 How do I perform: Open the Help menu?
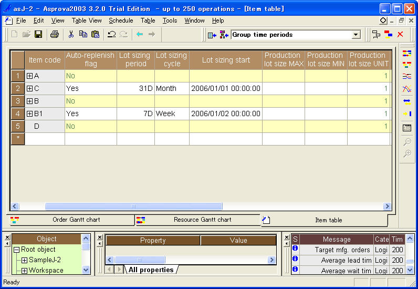coord(218,20)
